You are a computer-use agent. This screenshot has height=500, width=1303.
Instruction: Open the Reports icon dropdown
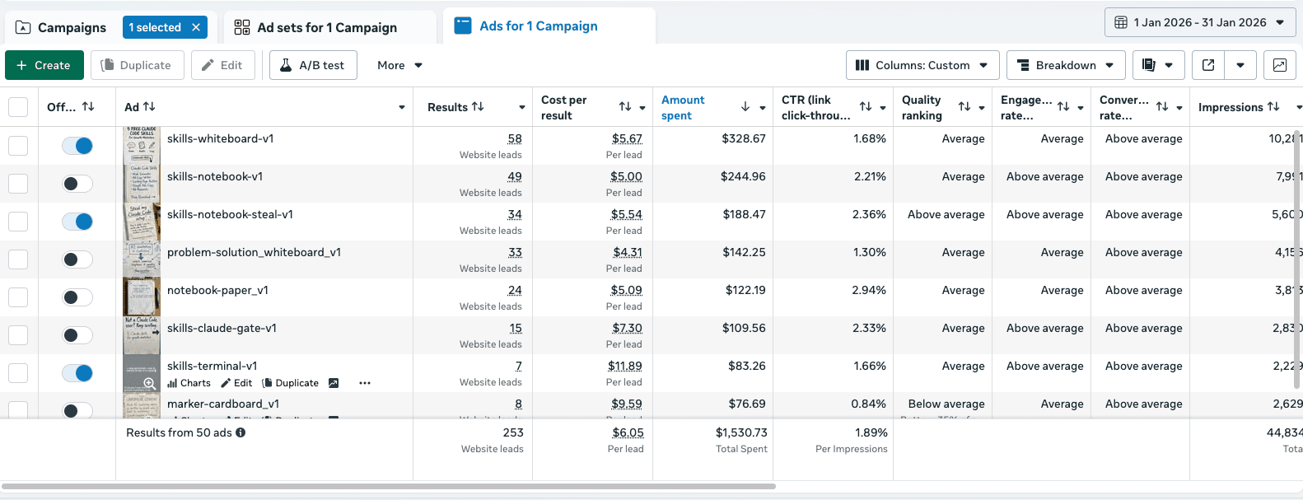(x=1158, y=65)
